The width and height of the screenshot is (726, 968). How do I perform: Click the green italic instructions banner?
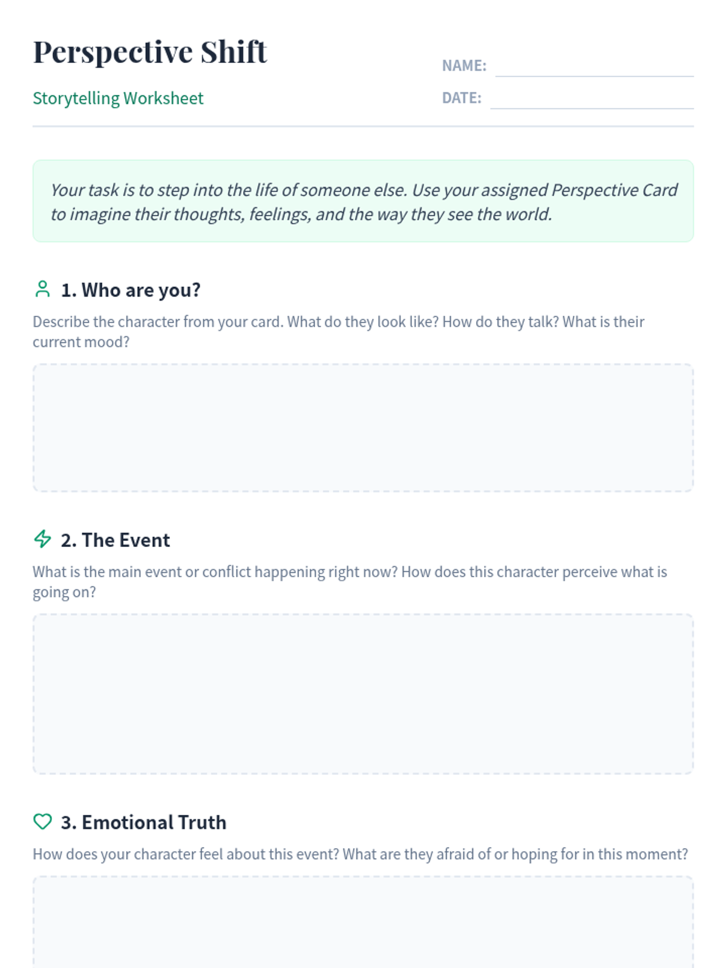click(363, 201)
